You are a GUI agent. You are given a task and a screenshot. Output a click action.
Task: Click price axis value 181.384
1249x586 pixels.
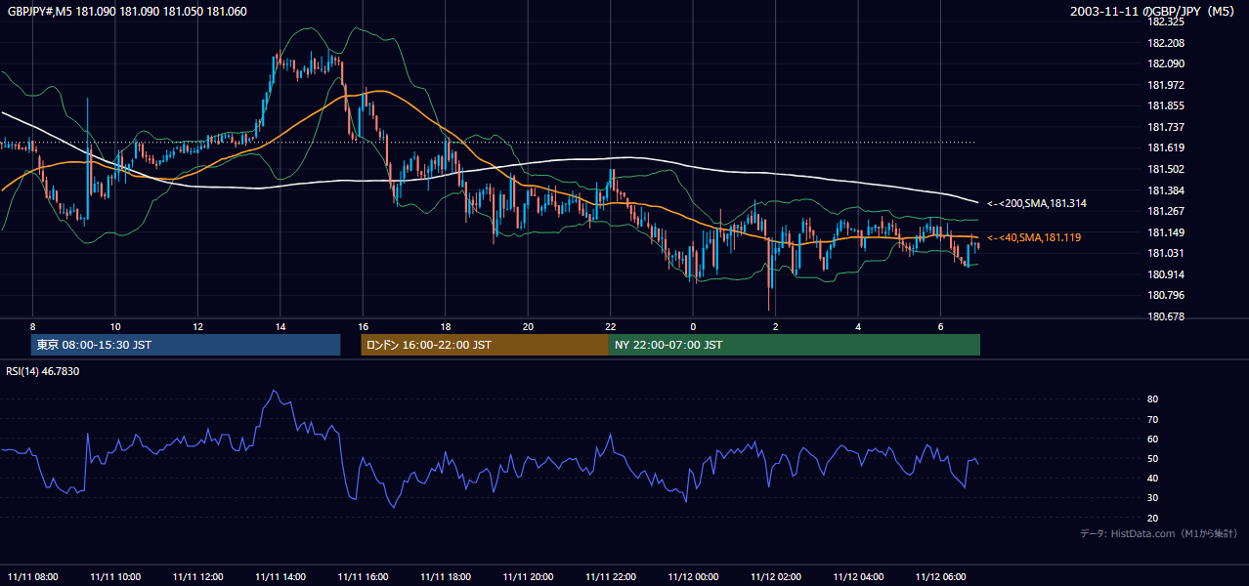click(x=1166, y=189)
